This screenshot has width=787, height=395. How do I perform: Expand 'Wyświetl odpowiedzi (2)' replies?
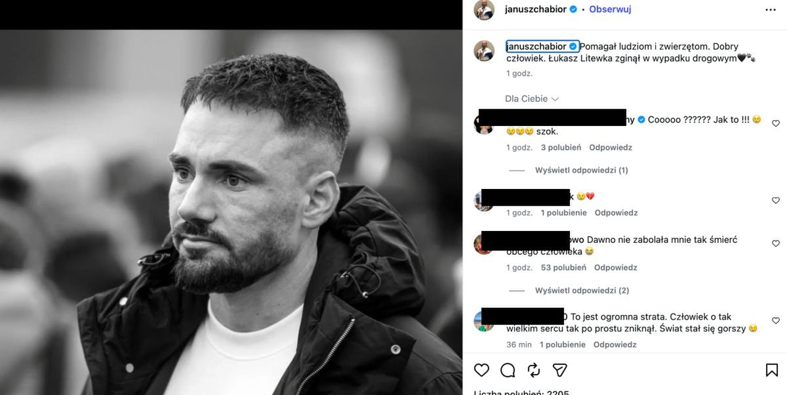[581, 290]
